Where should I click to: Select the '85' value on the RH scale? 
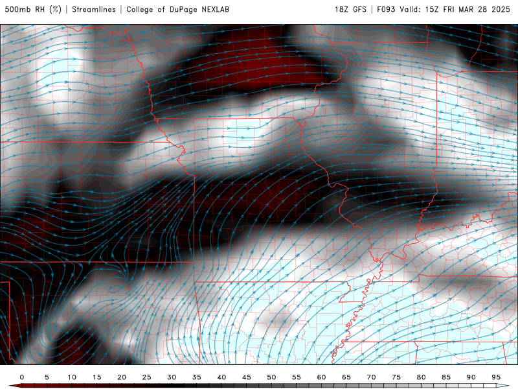(x=446, y=377)
